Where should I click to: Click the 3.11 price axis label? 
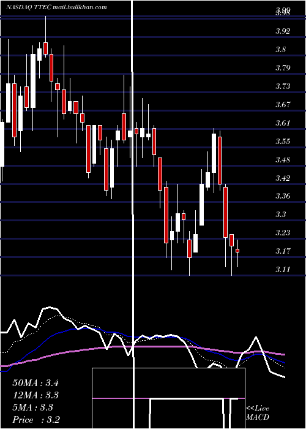click(283, 270)
